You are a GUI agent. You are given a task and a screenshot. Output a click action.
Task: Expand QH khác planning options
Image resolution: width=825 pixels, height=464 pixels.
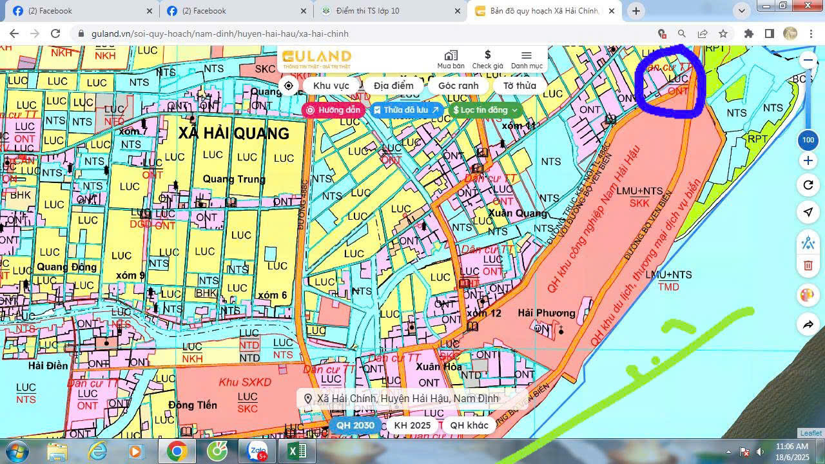(x=469, y=425)
